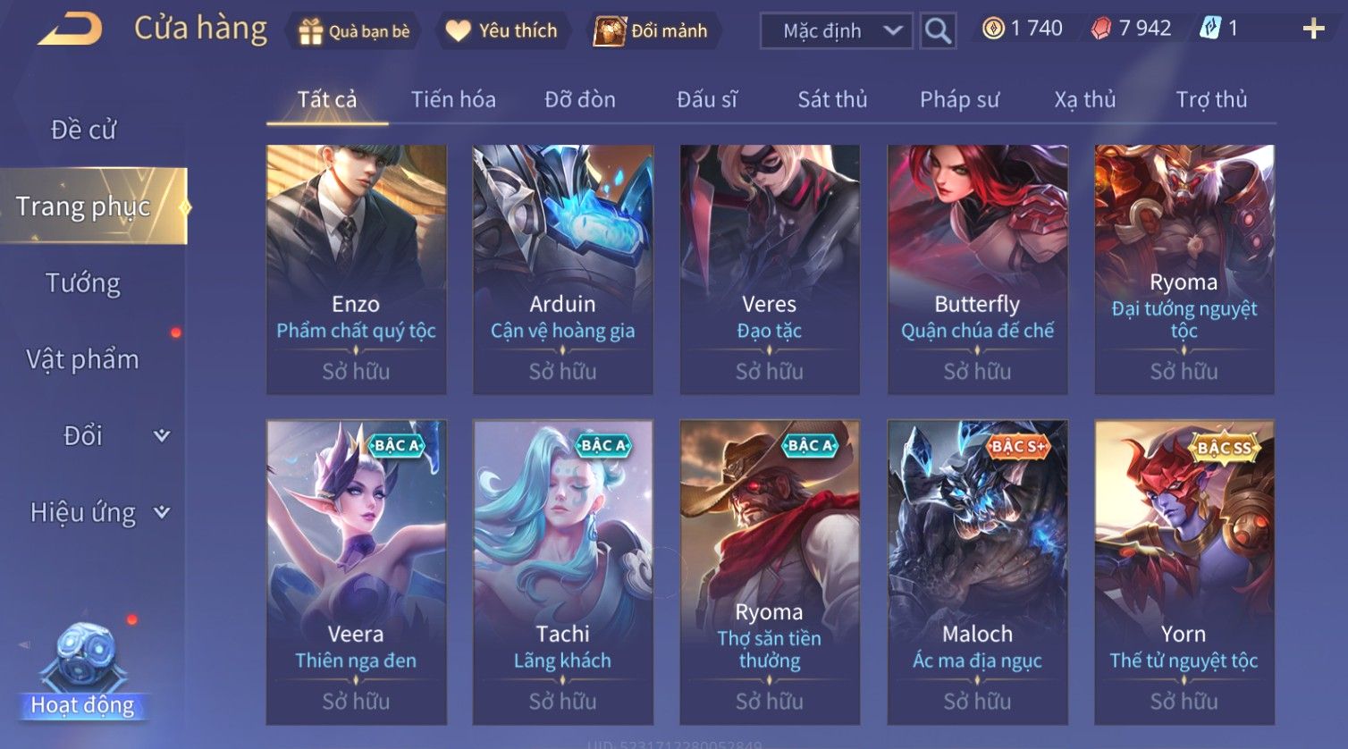Open the search magnifier icon

[938, 31]
